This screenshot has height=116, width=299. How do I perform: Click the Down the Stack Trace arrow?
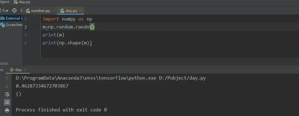click(7, 86)
